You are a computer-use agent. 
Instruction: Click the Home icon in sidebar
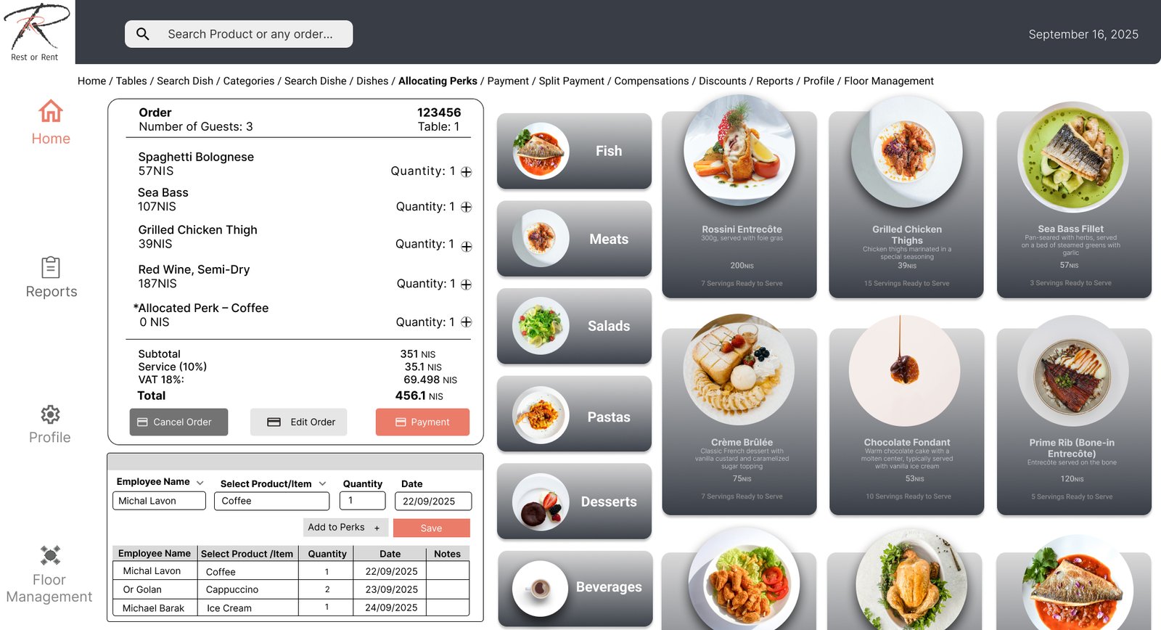pyautogui.click(x=50, y=112)
